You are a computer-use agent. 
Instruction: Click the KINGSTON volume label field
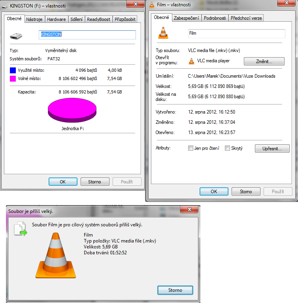click(87, 35)
